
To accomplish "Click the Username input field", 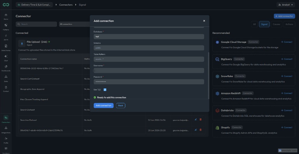I will 149,71.
